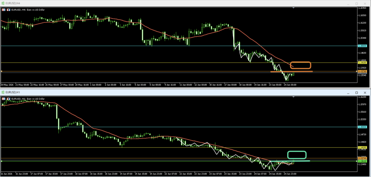Close the EURUSD,H1 chart window
The height and width of the screenshot is (177, 371).
(366, 92)
